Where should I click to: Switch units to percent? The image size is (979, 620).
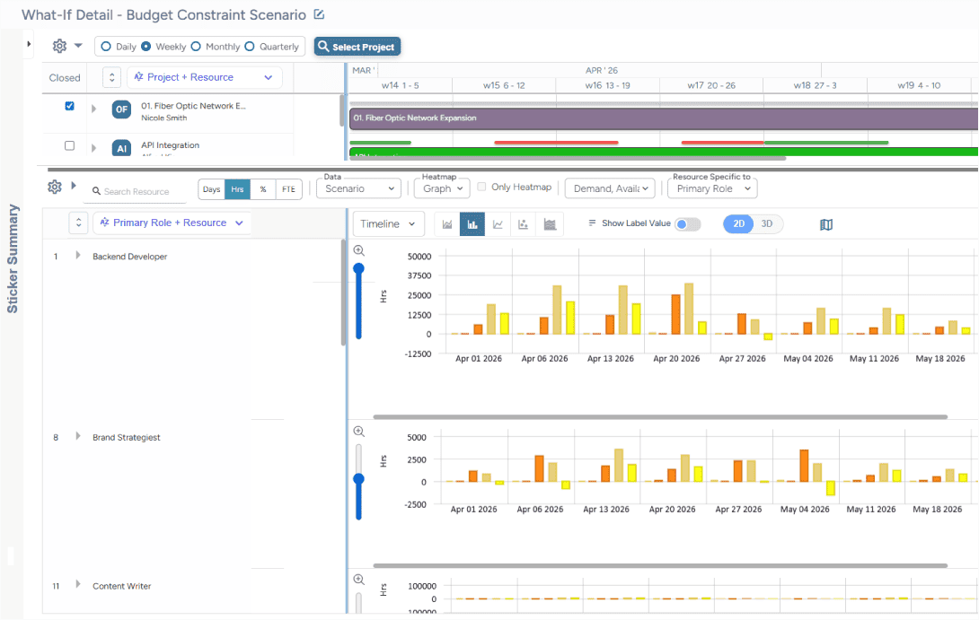pyautogui.click(x=263, y=189)
